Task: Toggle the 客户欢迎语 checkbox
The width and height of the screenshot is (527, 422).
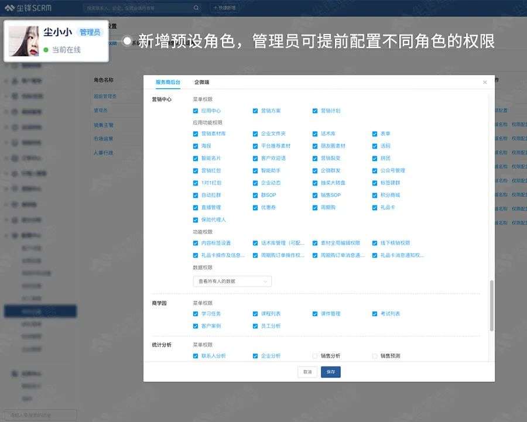Action: (x=255, y=158)
